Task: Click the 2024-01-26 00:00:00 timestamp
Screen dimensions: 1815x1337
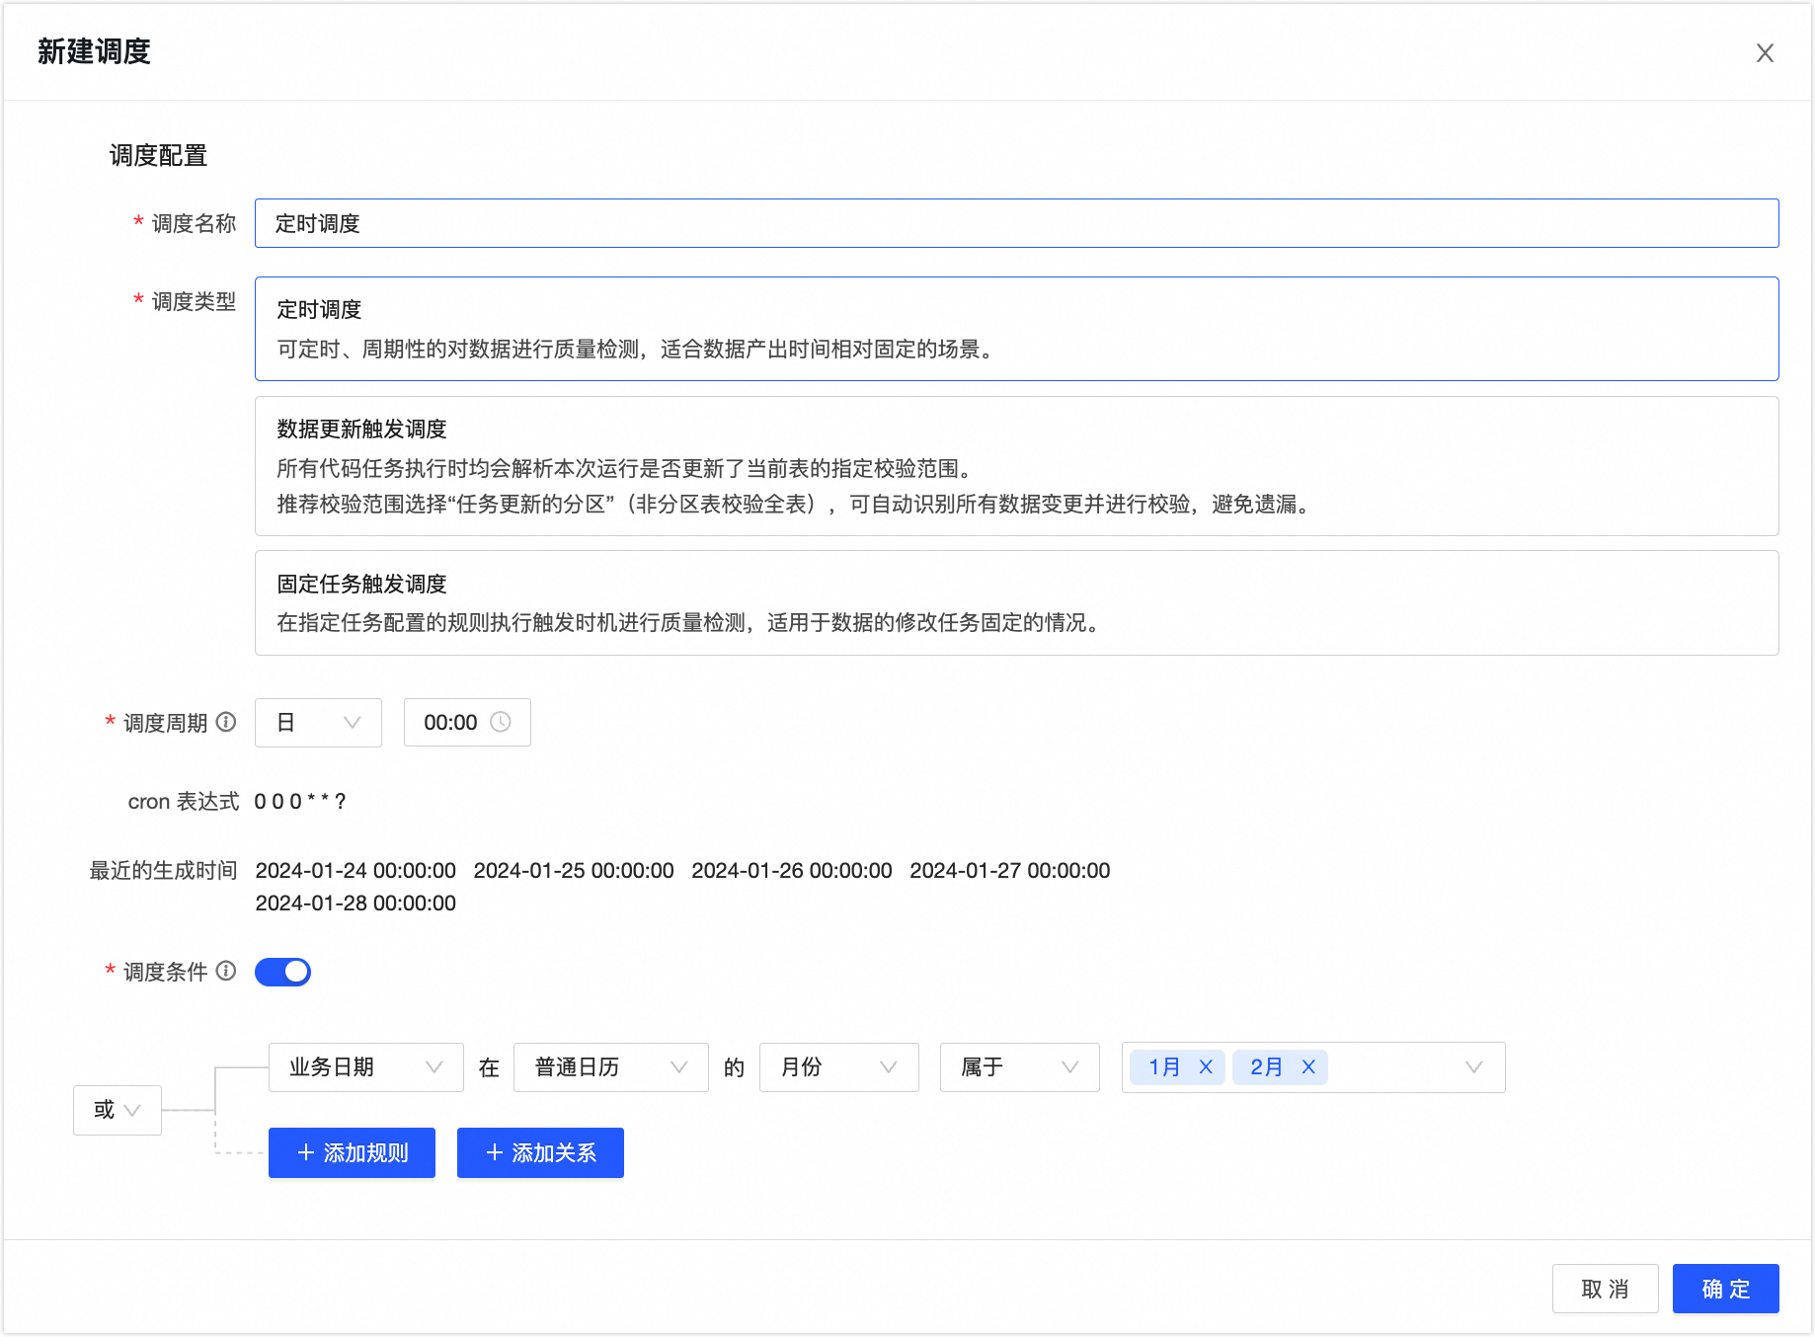Action: pyautogui.click(x=792, y=870)
